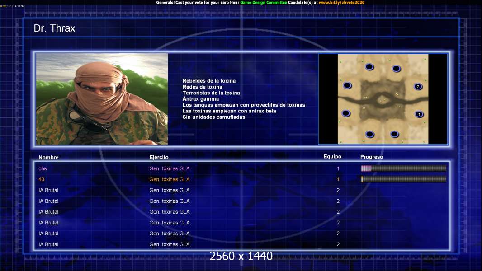Click the line Redes de toxina
This screenshot has height=271, width=482.
[202, 87]
